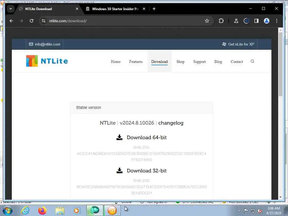Open the Shop menu item
Screen dimensions: 288x216
tap(180, 62)
